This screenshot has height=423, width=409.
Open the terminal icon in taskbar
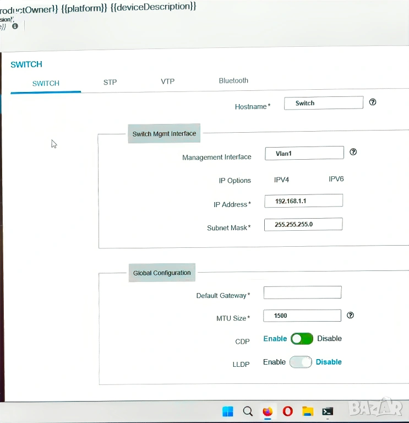pyautogui.click(x=328, y=411)
